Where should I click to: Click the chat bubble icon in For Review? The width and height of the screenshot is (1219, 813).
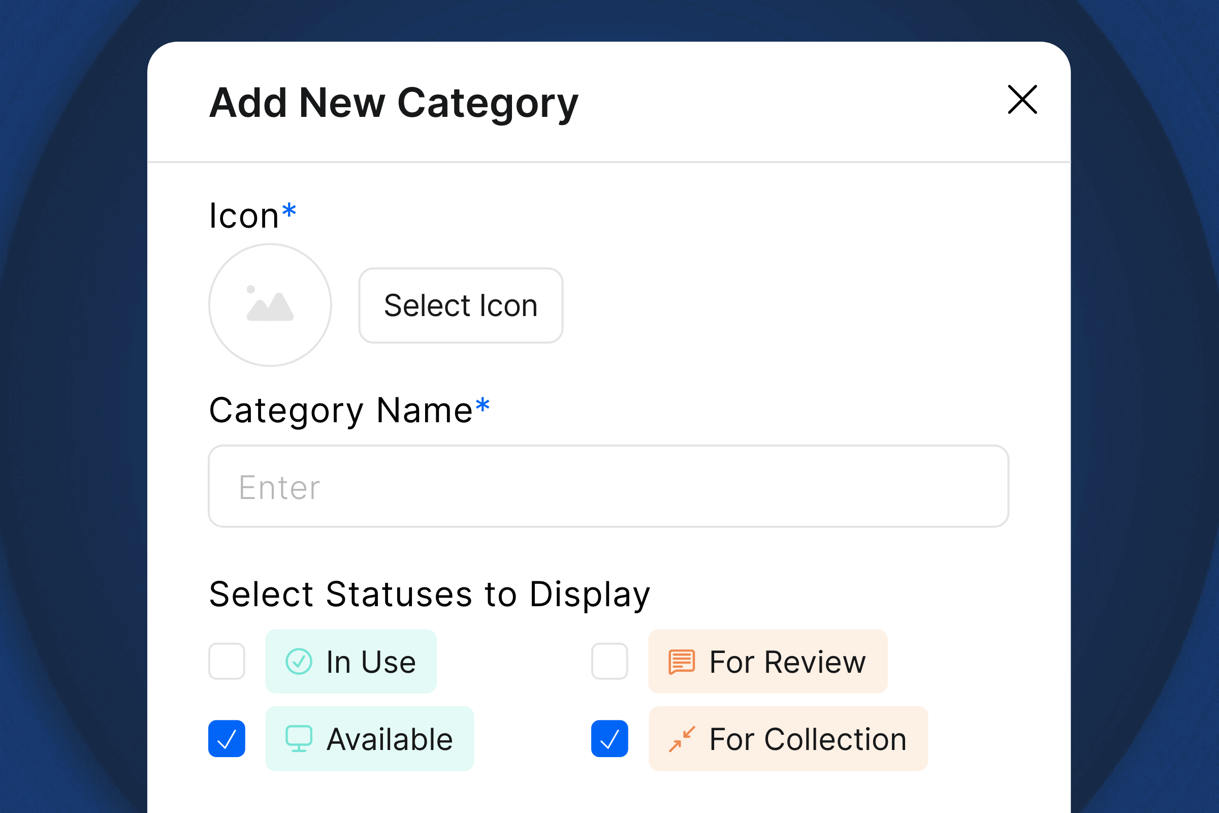(x=681, y=661)
